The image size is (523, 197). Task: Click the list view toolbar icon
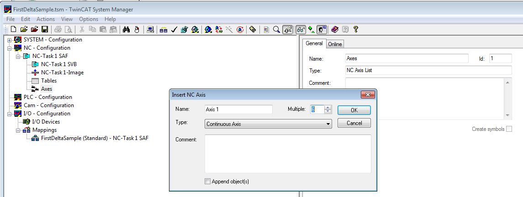coord(266,30)
